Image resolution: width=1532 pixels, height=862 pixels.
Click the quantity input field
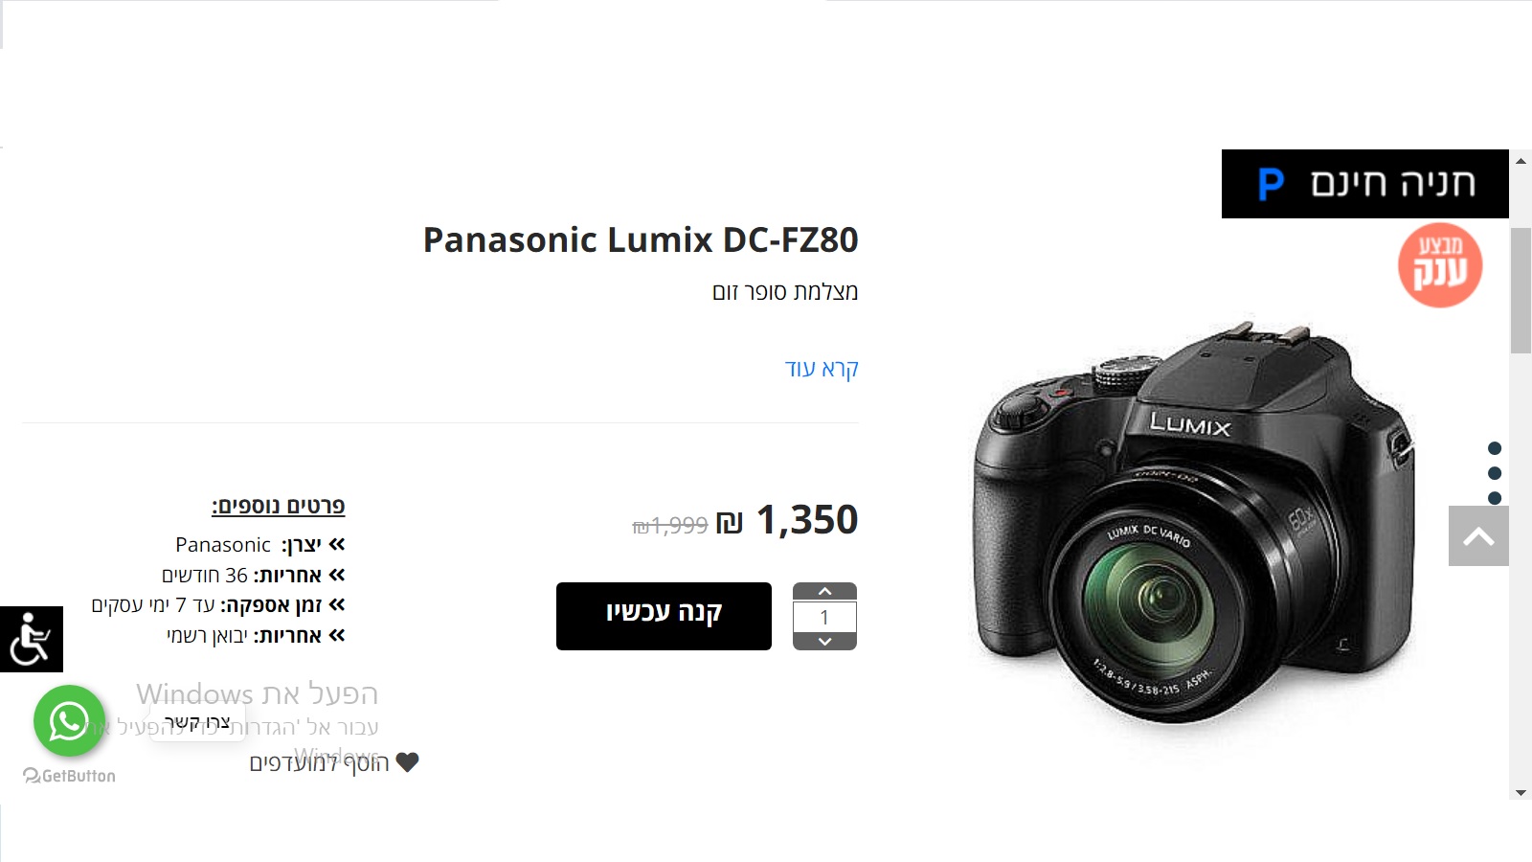click(x=824, y=617)
